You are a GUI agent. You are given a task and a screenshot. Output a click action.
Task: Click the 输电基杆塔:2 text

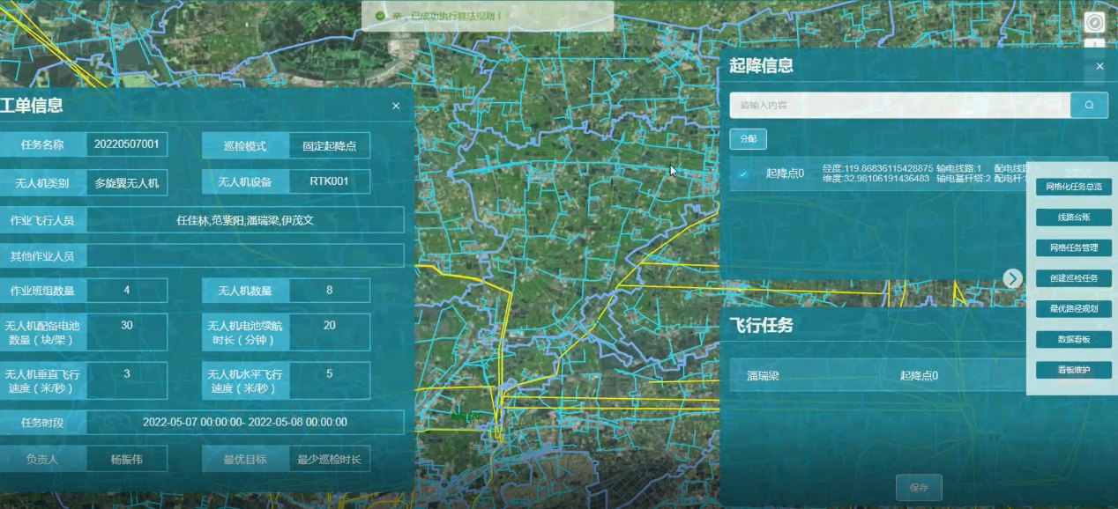(964, 179)
